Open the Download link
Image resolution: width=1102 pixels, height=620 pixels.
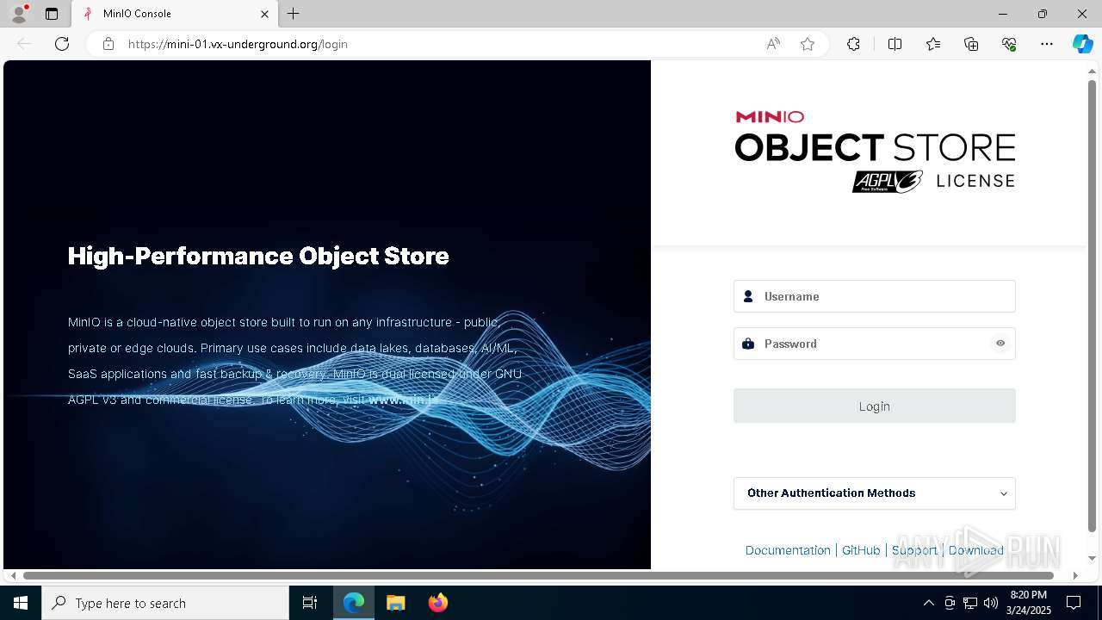[x=976, y=550]
